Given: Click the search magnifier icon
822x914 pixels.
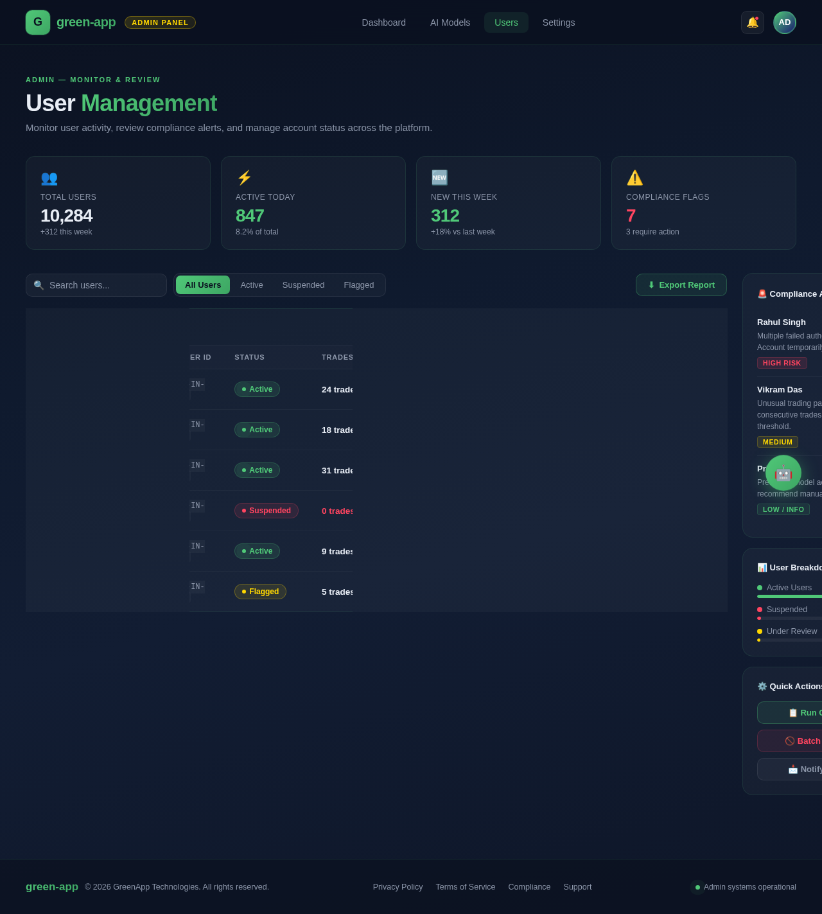Looking at the screenshot, I should [39, 285].
